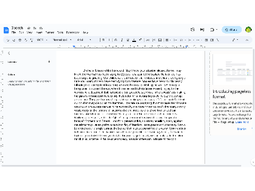The height and width of the screenshot is (191, 255).
Task: Select the highlight color pen icon
Action: (x=140, y=40)
